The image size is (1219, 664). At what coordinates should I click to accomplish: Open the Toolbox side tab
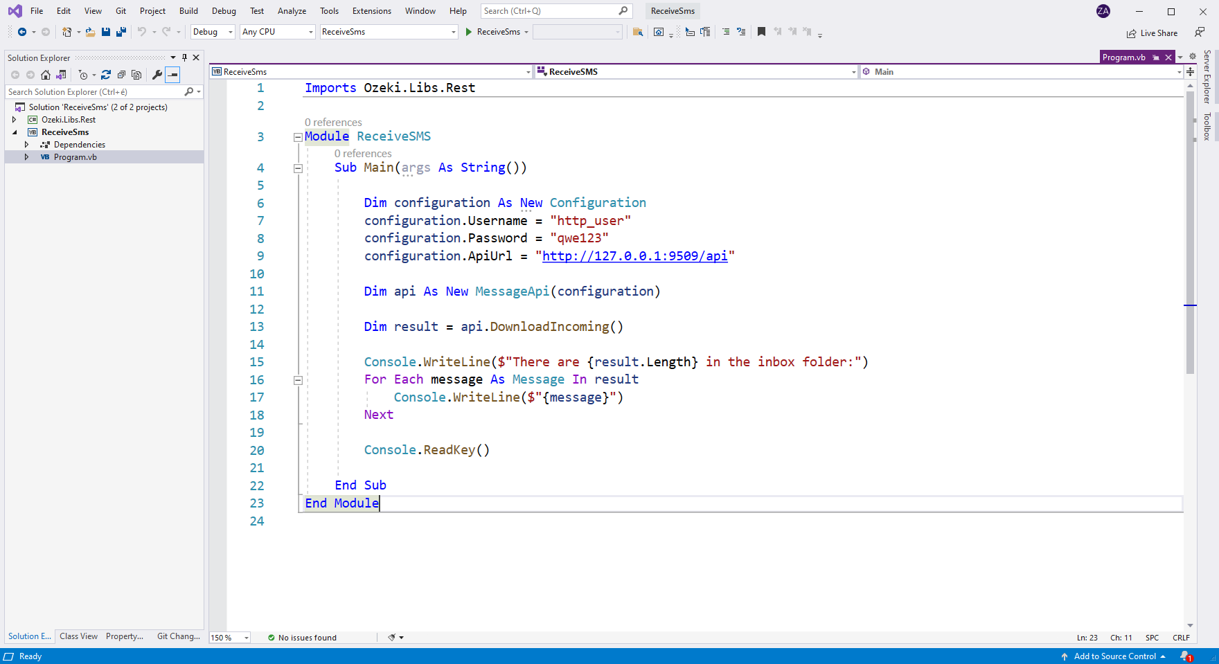click(1207, 127)
